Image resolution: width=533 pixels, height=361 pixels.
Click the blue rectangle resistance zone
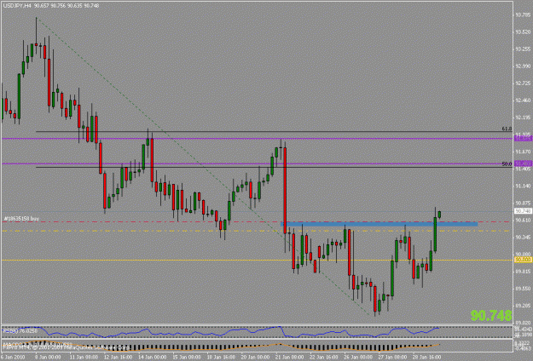(379, 224)
